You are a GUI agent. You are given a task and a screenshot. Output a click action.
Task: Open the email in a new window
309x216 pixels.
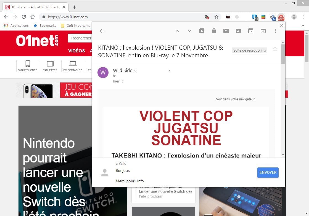263,31
